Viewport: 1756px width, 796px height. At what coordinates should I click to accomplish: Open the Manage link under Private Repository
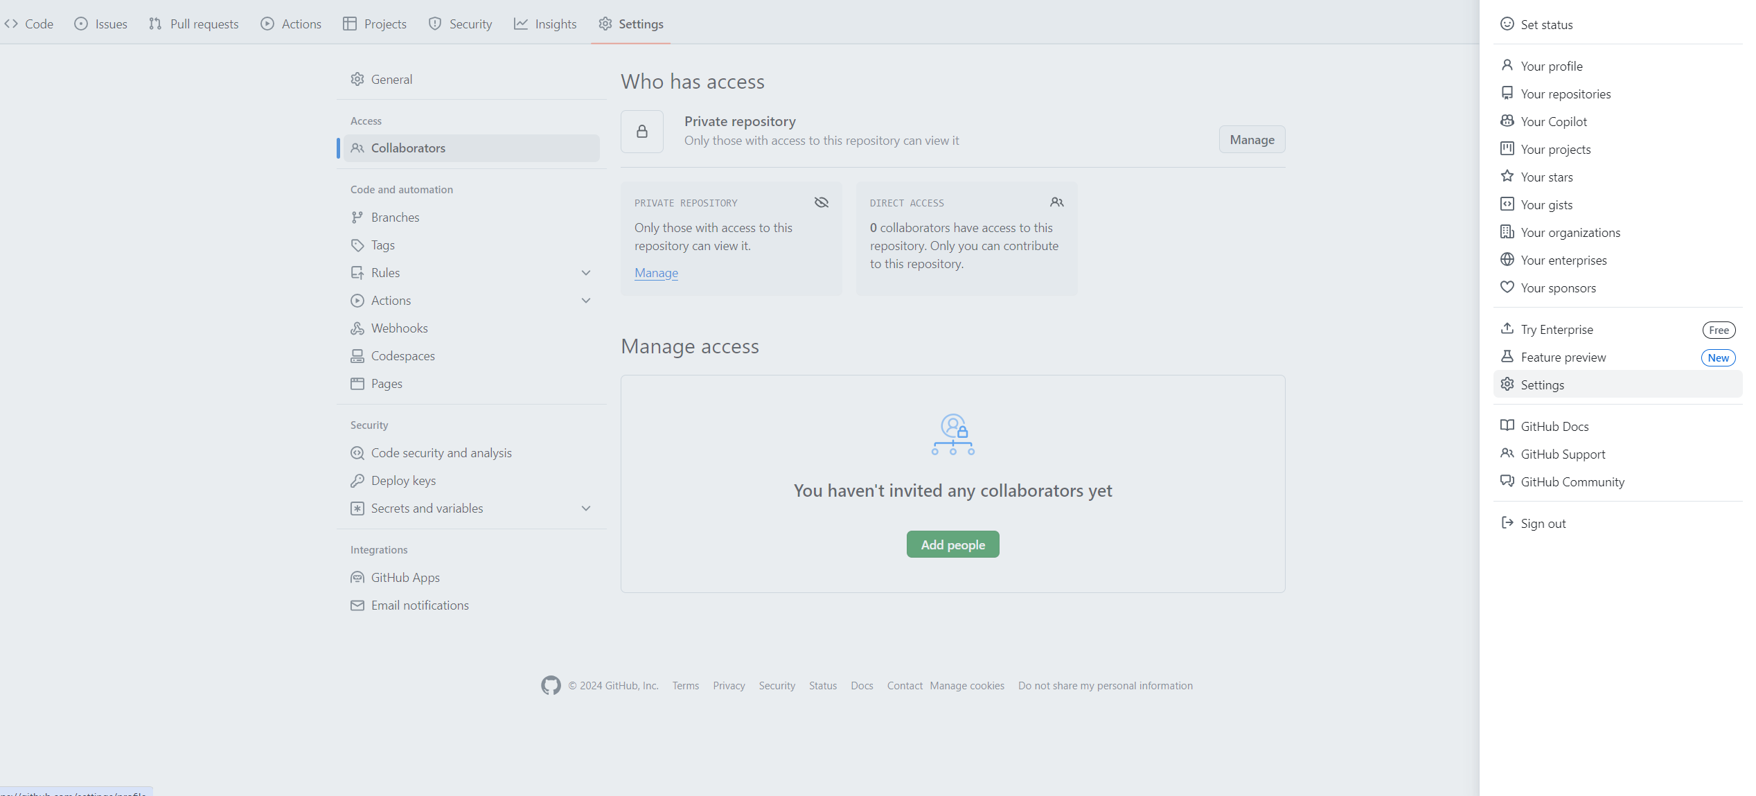click(655, 273)
